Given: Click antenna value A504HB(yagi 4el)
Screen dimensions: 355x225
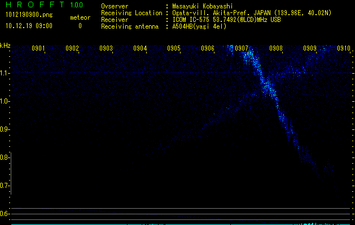Looking at the screenshot, I should 199,26.
